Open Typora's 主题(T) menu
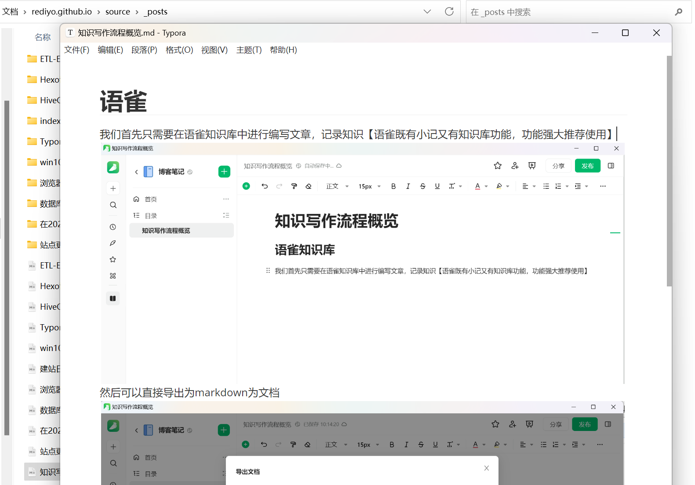Screen dimensions: 695x485 tap(249, 50)
